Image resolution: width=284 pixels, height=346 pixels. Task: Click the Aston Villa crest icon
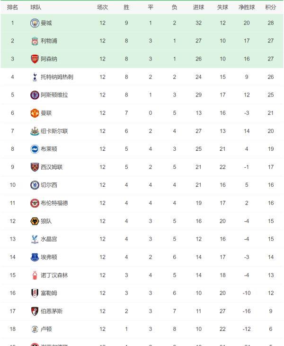[35, 95]
